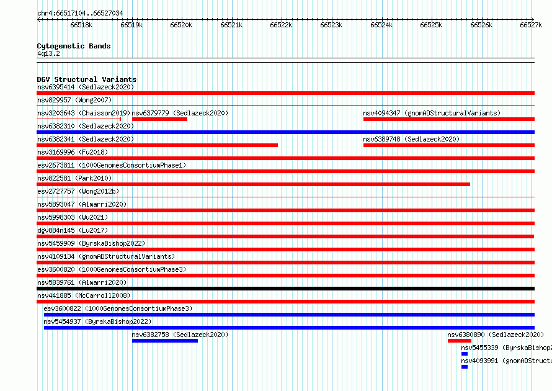Click nsv5459909 (ByrskaBishop2022) label
This screenshot has height=391, width=552.
91,243
